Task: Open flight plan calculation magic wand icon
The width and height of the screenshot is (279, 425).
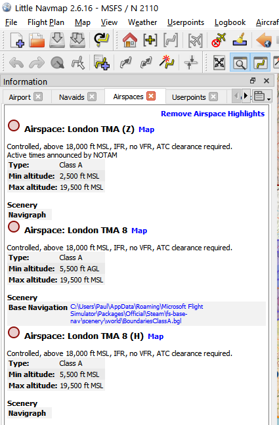Action: [x=167, y=62]
